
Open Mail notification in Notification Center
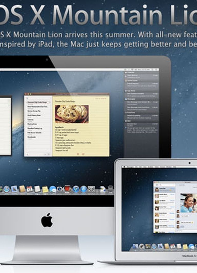click(141, 128)
